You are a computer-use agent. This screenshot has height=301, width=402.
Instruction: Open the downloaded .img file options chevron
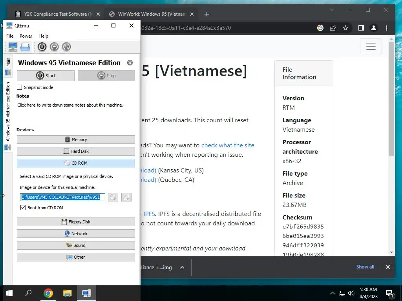[182, 267]
